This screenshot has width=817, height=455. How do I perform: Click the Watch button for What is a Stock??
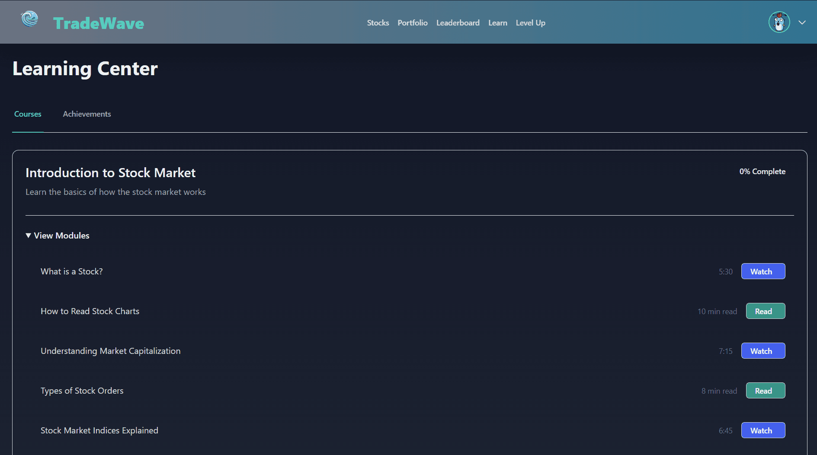[763, 271]
